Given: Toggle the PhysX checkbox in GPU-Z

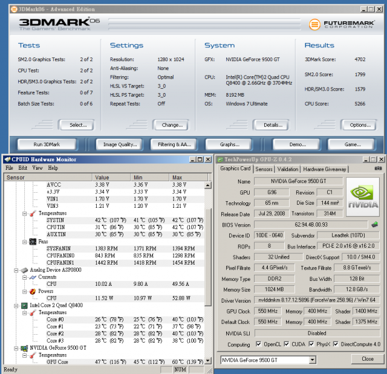Looking at the screenshot, I should tap(311, 344).
